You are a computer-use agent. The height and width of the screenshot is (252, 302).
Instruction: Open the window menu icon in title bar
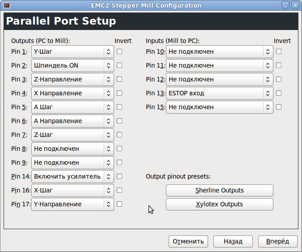(6, 5)
